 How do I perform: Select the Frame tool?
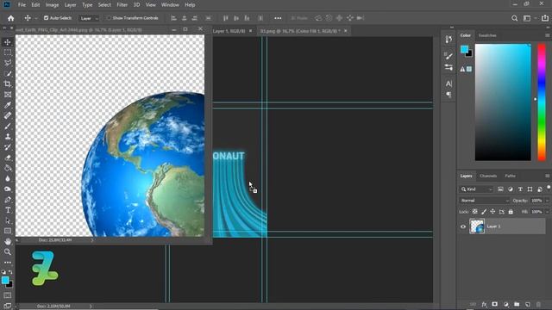coord(8,95)
